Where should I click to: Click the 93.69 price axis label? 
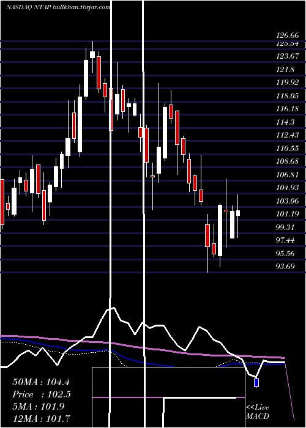[285, 266]
